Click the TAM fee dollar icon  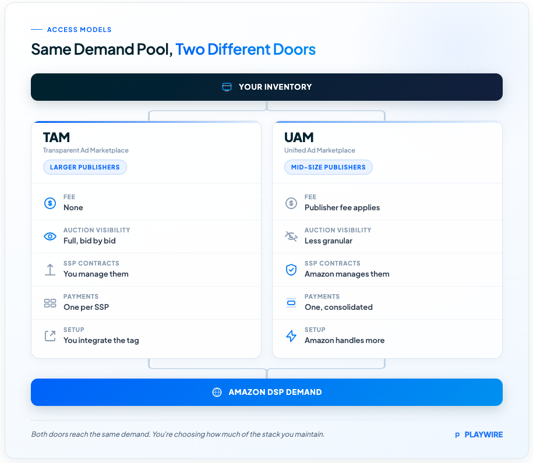[50, 203]
